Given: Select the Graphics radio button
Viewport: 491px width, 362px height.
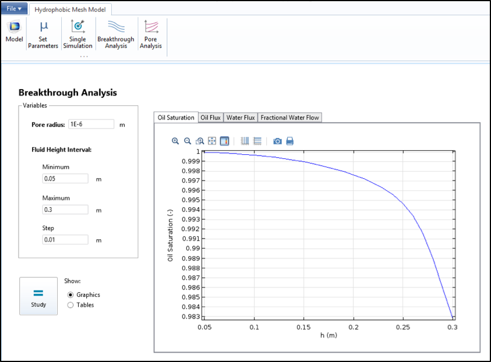Looking at the screenshot, I should pos(70,294).
